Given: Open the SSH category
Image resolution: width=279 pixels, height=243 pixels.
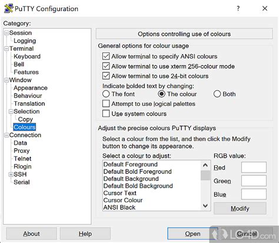Looking at the screenshot, I should click(x=20, y=174).
